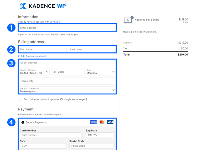Click 'All transactions are secure and encrypted.' text
The height and width of the screenshot is (150, 197).
40,114
